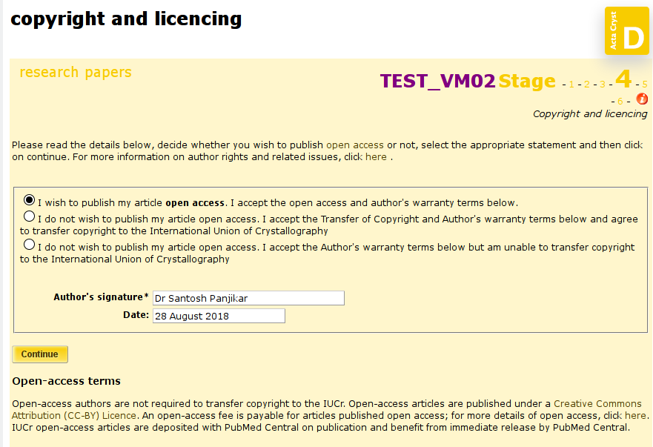Viewport: 653px width, 447px height.
Task: Jump to stage 6 of submission
Action: pos(620,102)
